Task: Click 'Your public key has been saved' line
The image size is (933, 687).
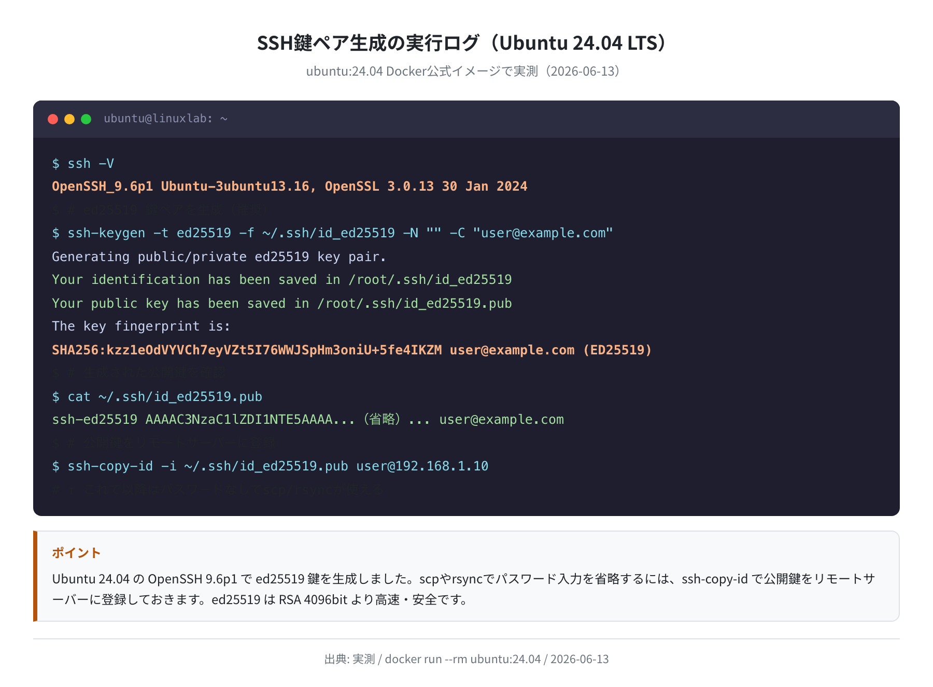Action: (282, 304)
